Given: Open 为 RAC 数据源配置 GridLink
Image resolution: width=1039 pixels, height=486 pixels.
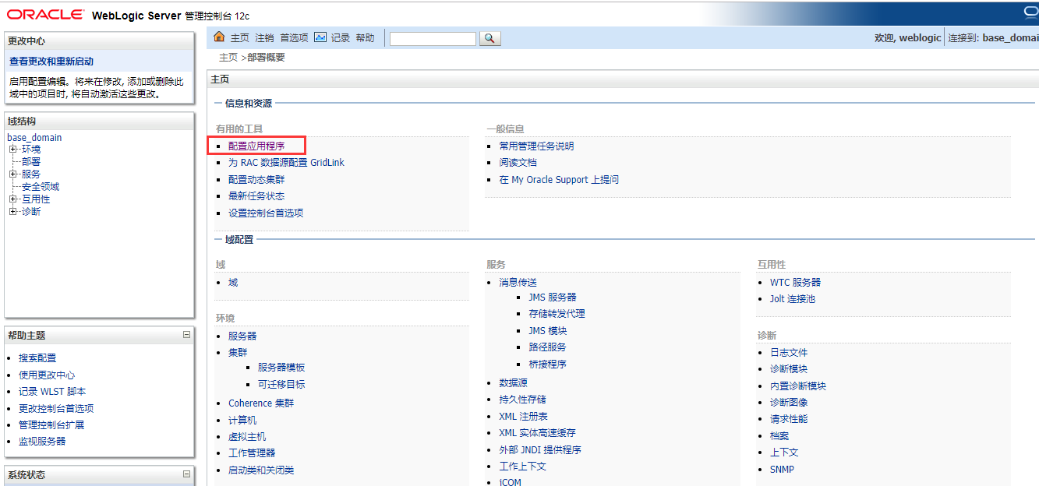Looking at the screenshot, I should coord(286,163).
